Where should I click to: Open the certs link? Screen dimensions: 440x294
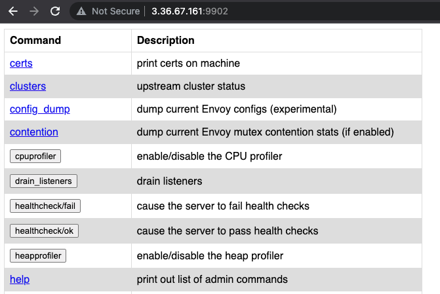pos(21,64)
